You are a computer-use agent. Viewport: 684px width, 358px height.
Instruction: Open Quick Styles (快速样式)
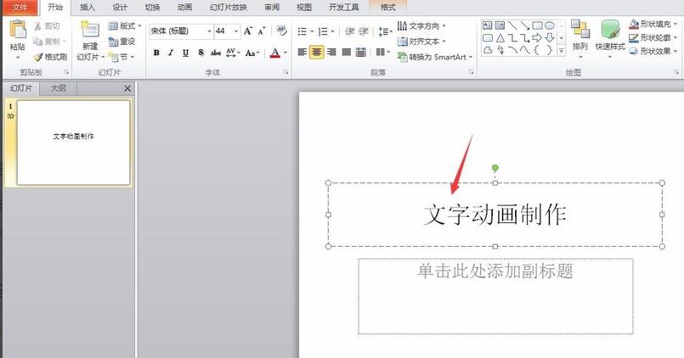coord(610,38)
